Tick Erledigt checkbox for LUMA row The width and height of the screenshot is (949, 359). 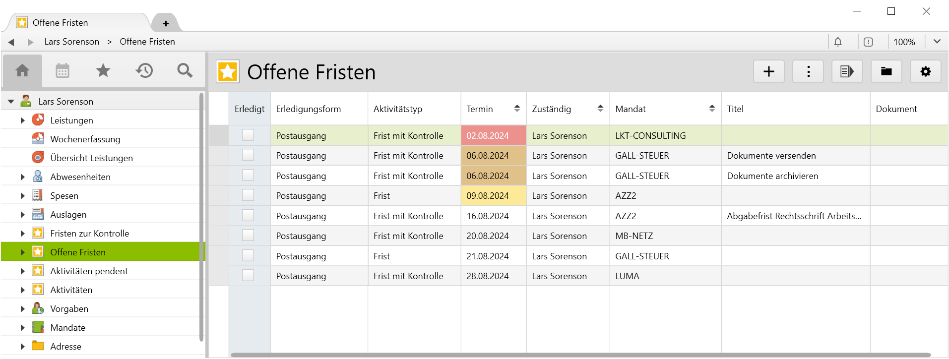click(x=248, y=276)
